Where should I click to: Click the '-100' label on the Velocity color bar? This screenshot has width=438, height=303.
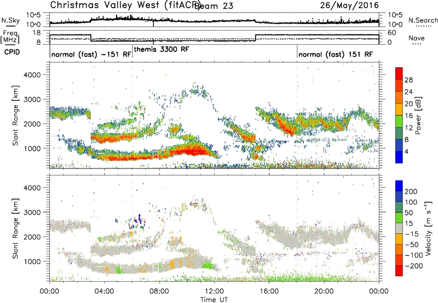(x=414, y=255)
